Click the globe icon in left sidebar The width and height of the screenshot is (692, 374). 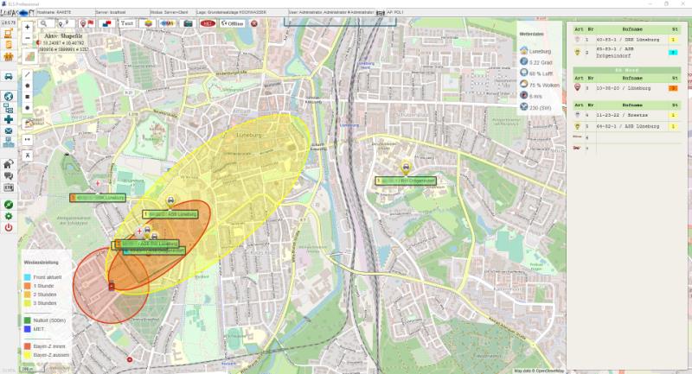9,96
